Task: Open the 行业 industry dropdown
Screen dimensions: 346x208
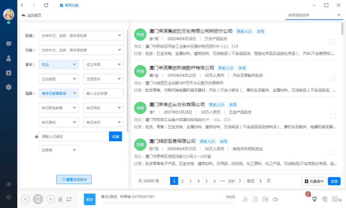Action: [81, 50]
